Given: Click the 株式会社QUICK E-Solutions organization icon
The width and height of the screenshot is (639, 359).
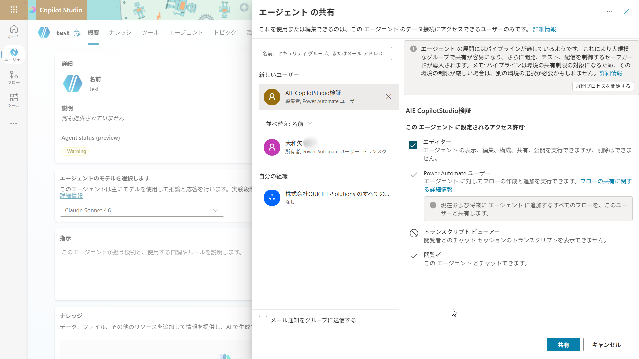Looking at the screenshot, I should coord(272,198).
